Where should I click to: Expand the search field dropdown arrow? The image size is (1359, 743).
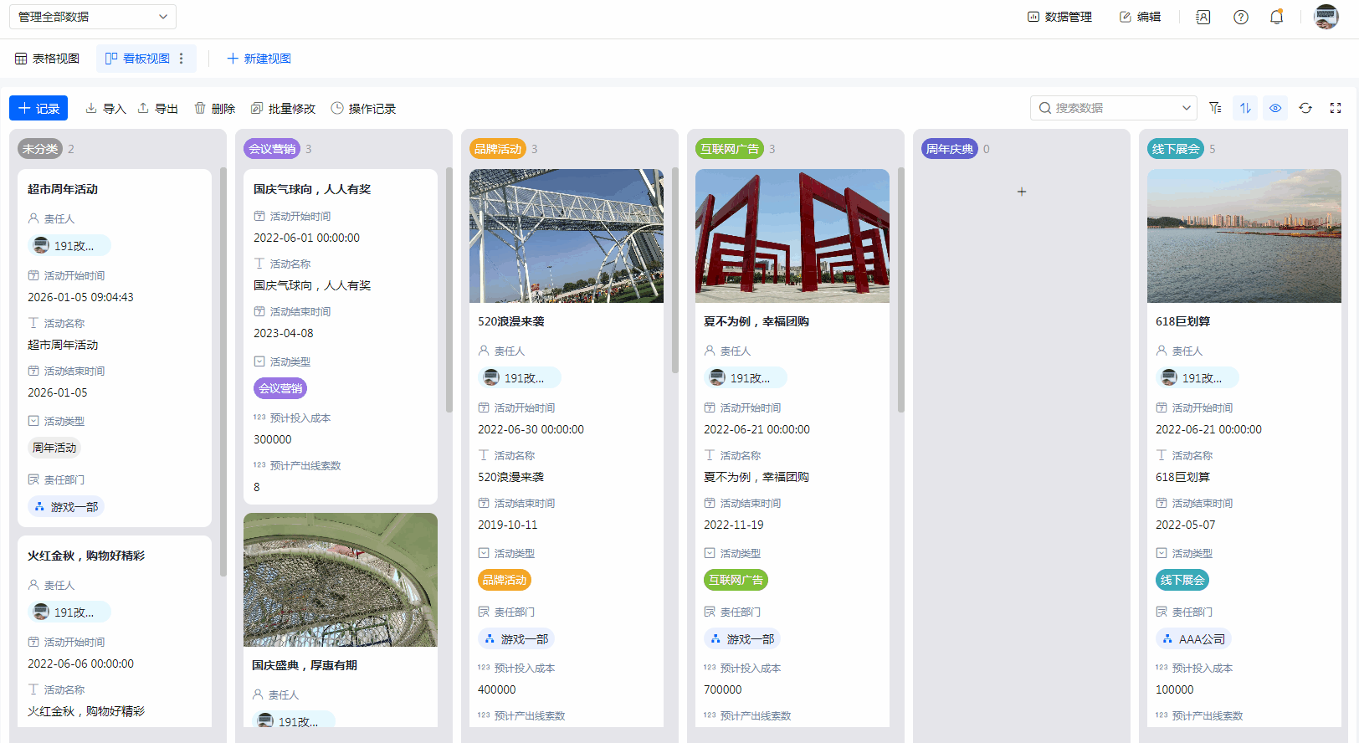(1186, 108)
